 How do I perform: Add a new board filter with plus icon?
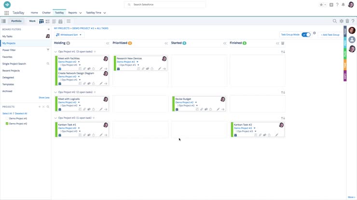coord(49,29)
